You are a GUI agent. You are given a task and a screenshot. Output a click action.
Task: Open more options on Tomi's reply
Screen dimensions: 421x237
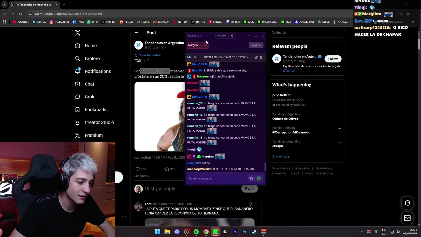click(256, 204)
